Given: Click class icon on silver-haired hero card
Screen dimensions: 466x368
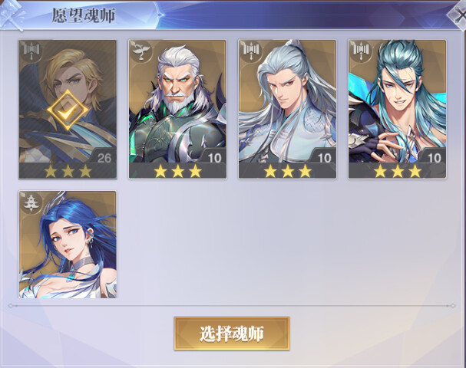Looking at the screenshot, I should [x=250, y=51].
